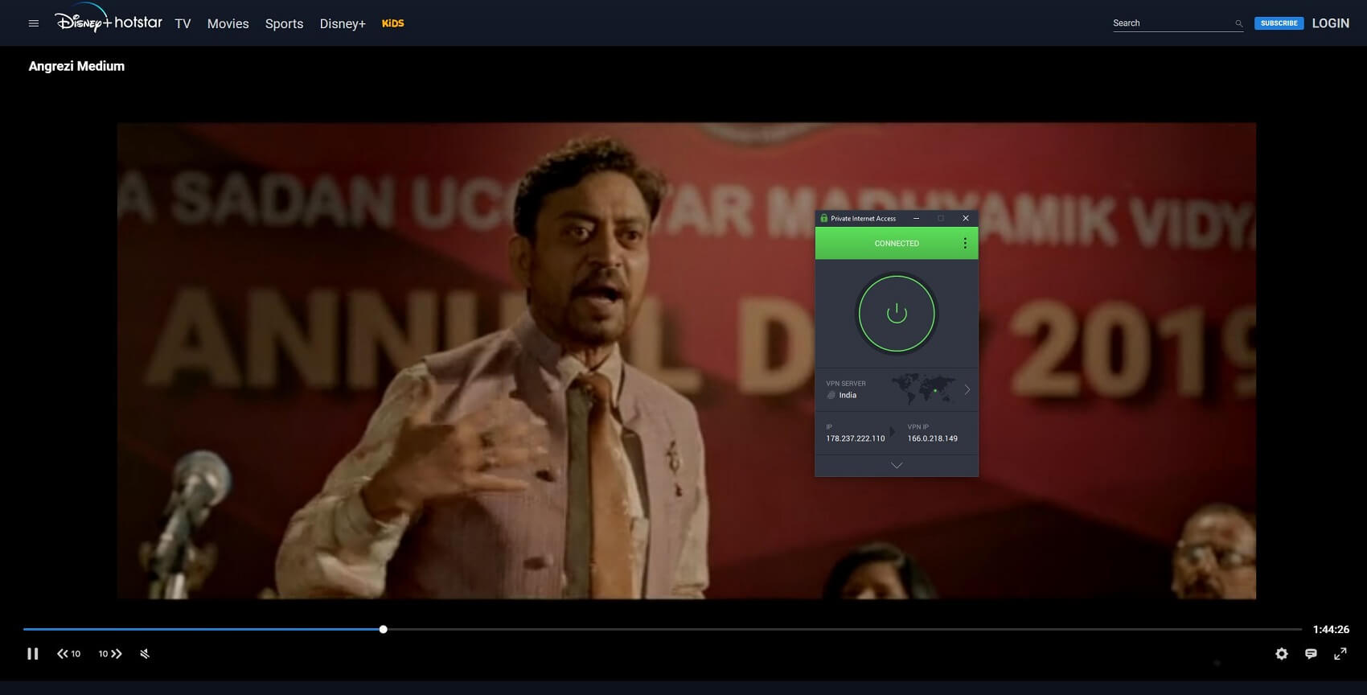Click the remaining time 1:44:26

pos(1331,629)
